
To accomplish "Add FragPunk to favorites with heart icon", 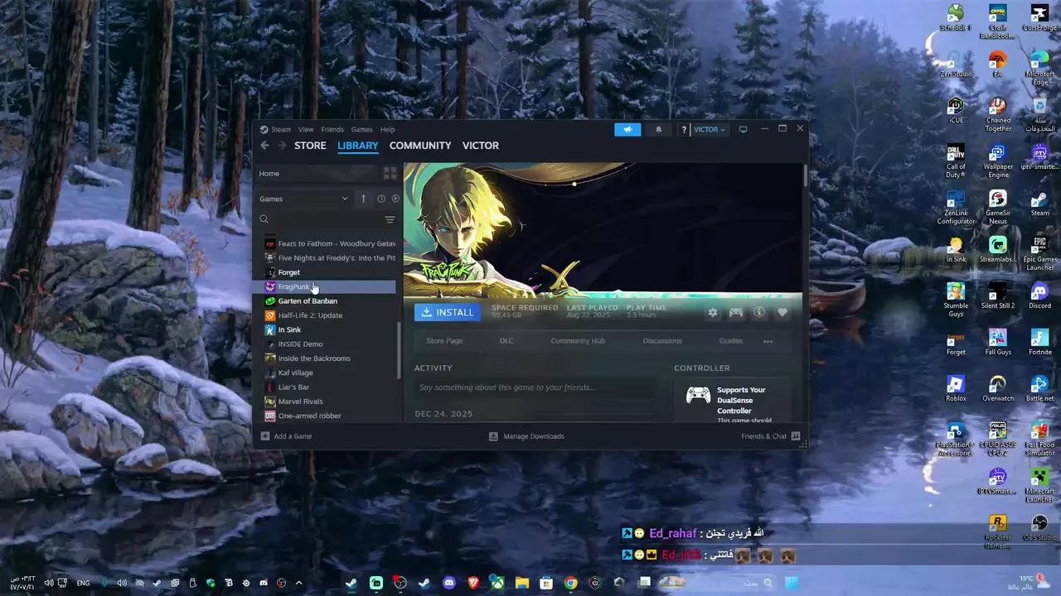I will (782, 312).
